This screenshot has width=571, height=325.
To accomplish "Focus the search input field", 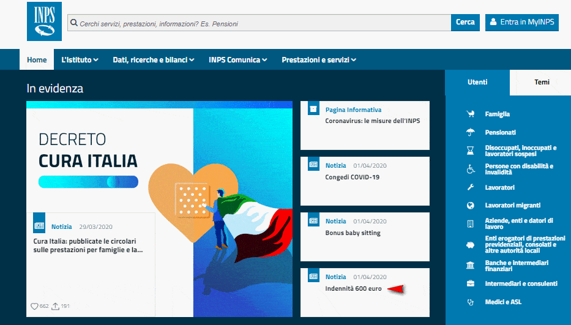I will 259,23.
